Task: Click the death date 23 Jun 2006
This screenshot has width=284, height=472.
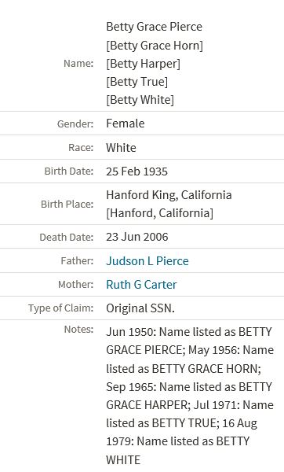Action: 137,237
